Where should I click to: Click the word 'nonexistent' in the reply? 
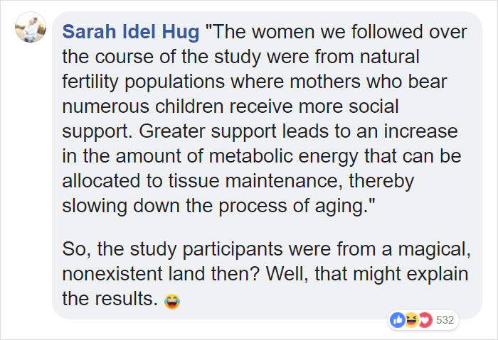coord(122,274)
